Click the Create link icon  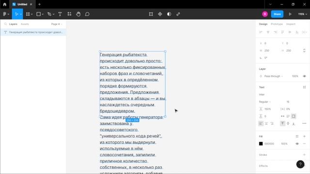pyautogui.click(x=178, y=14)
